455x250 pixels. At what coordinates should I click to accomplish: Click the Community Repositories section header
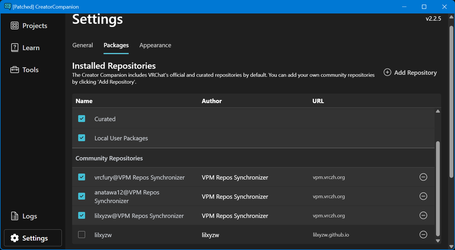pyautogui.click(x=109, y=158)
